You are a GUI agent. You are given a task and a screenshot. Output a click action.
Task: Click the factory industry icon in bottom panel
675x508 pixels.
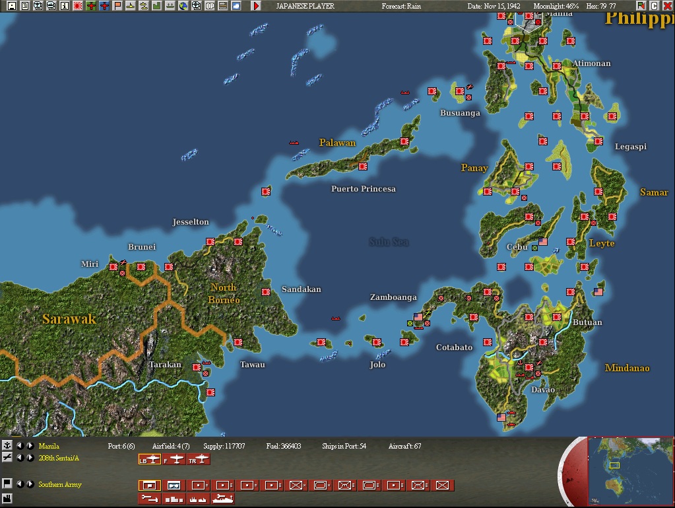(7, 499)
